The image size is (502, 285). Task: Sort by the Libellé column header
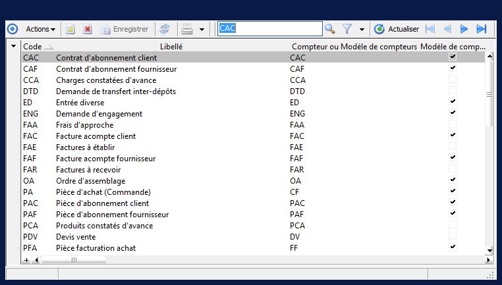171,47
